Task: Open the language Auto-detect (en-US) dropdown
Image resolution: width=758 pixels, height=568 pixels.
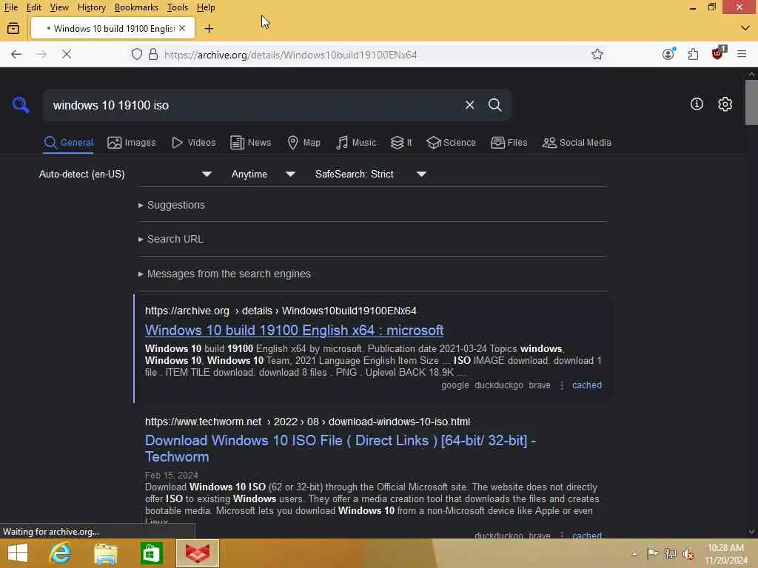Action: tap(125, 174)
